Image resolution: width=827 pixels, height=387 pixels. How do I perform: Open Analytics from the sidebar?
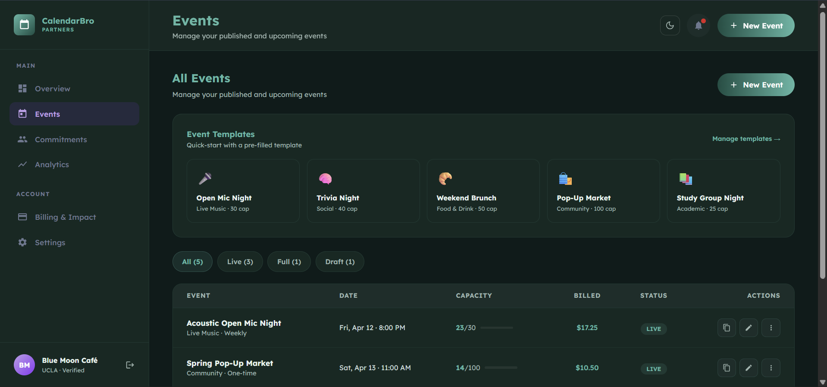tap(74, 165)
